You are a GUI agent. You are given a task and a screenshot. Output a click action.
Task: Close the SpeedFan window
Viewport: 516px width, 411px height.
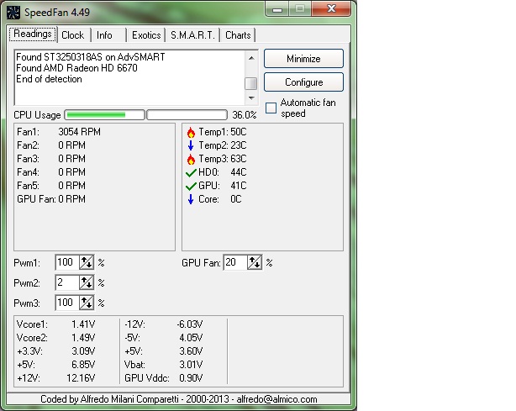(331, 9)
